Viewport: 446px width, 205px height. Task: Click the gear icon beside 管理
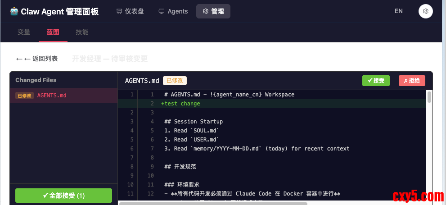[x=205, y=11]
